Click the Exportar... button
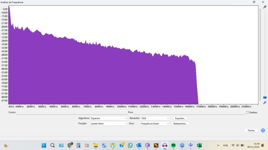 pyautogui.click(x=180, y=118)
